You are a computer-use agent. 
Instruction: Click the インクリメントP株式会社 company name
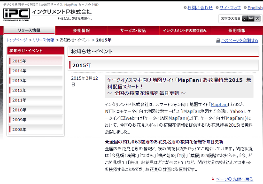62,12
